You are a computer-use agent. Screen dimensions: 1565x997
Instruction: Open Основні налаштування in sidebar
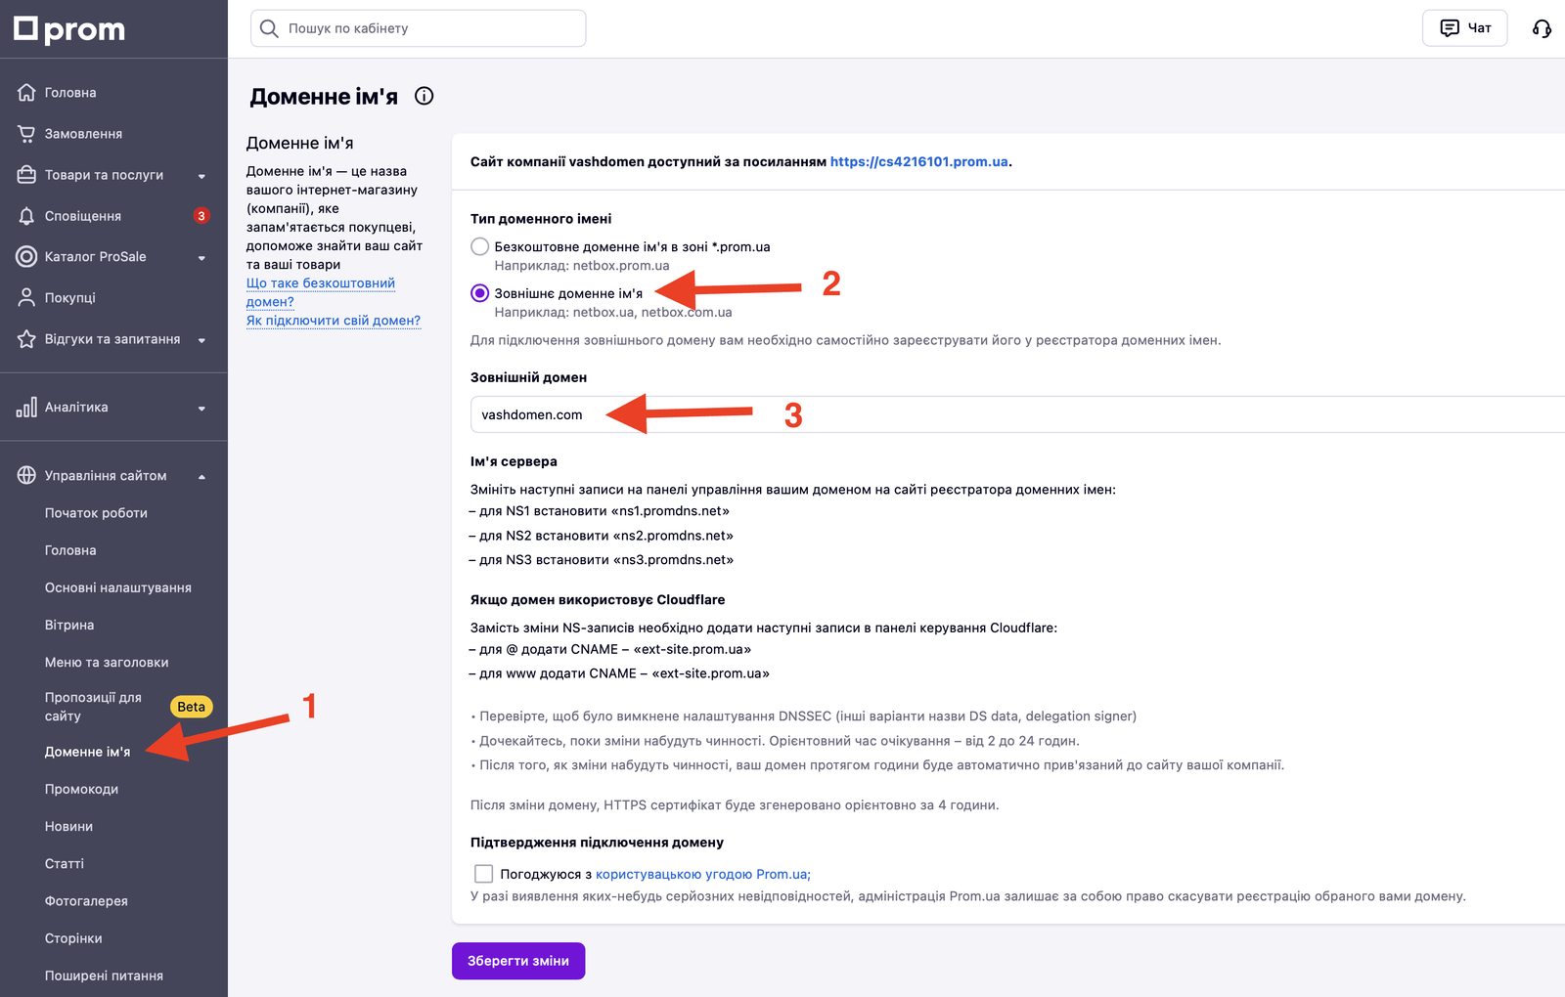click(x=117, y=587)
